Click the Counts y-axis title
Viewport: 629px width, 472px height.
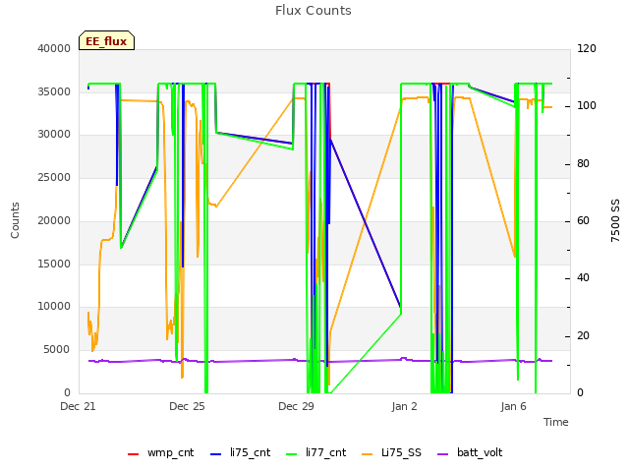(x=15, y=220)
